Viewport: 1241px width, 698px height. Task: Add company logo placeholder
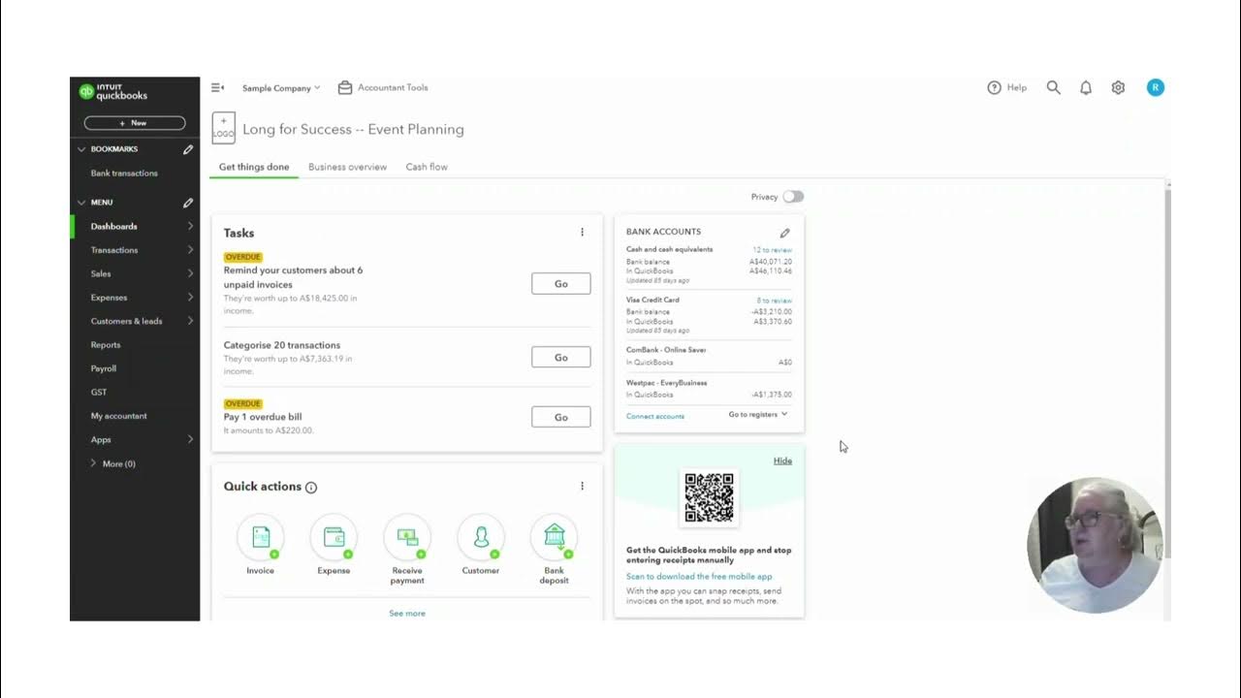point(223,128)
